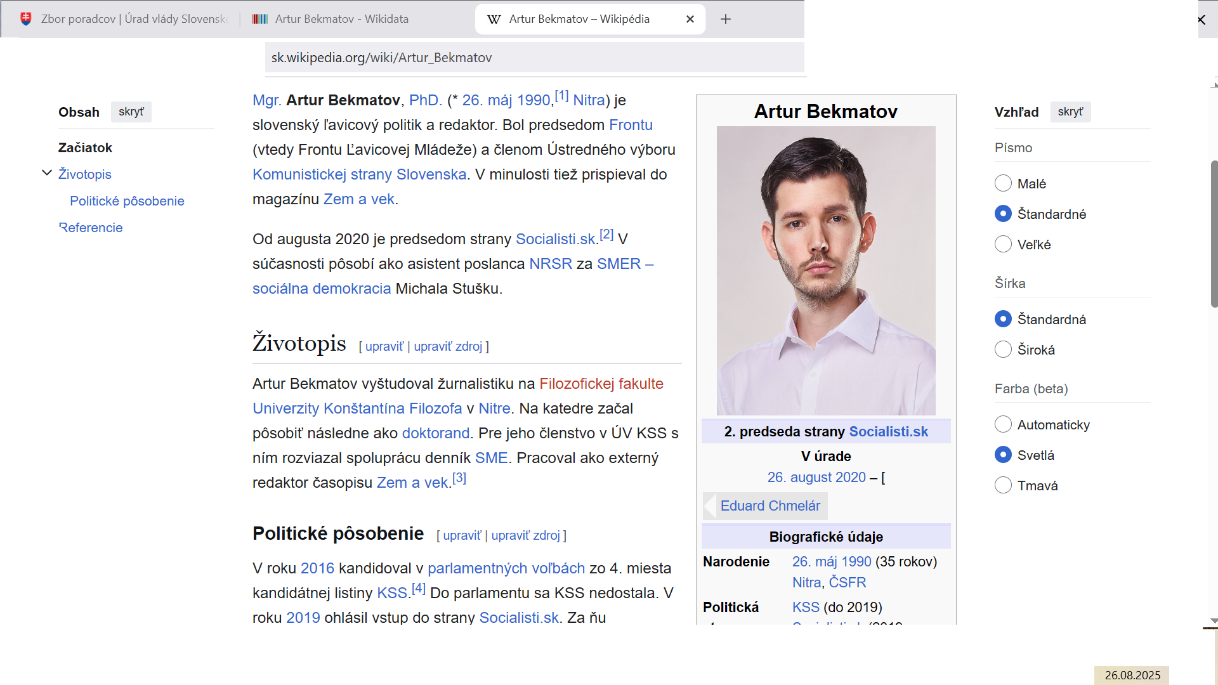Viewport: 1218px width, 685px height.
Task: Go to Politické pôsobenie in contents
Action: tap(127, 201)
